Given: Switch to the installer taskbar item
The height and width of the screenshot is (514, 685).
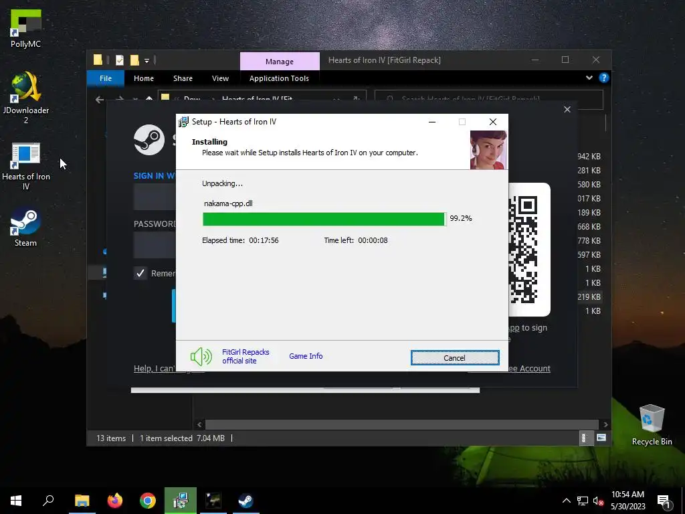Looking at the screenshot, I should (181, 501).
